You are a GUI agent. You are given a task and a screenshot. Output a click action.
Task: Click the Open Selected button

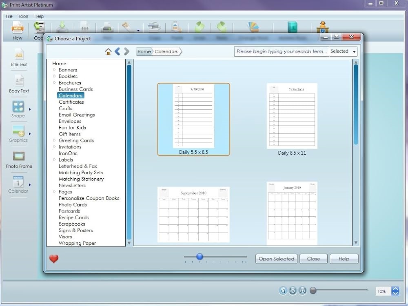tap(276, 259)
